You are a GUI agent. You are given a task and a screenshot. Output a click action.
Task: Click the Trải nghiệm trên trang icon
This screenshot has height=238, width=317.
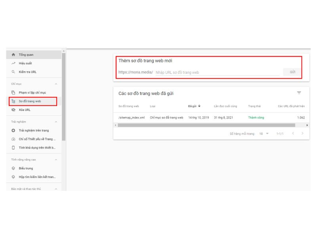pyautogui.click(x=13, y=131)
